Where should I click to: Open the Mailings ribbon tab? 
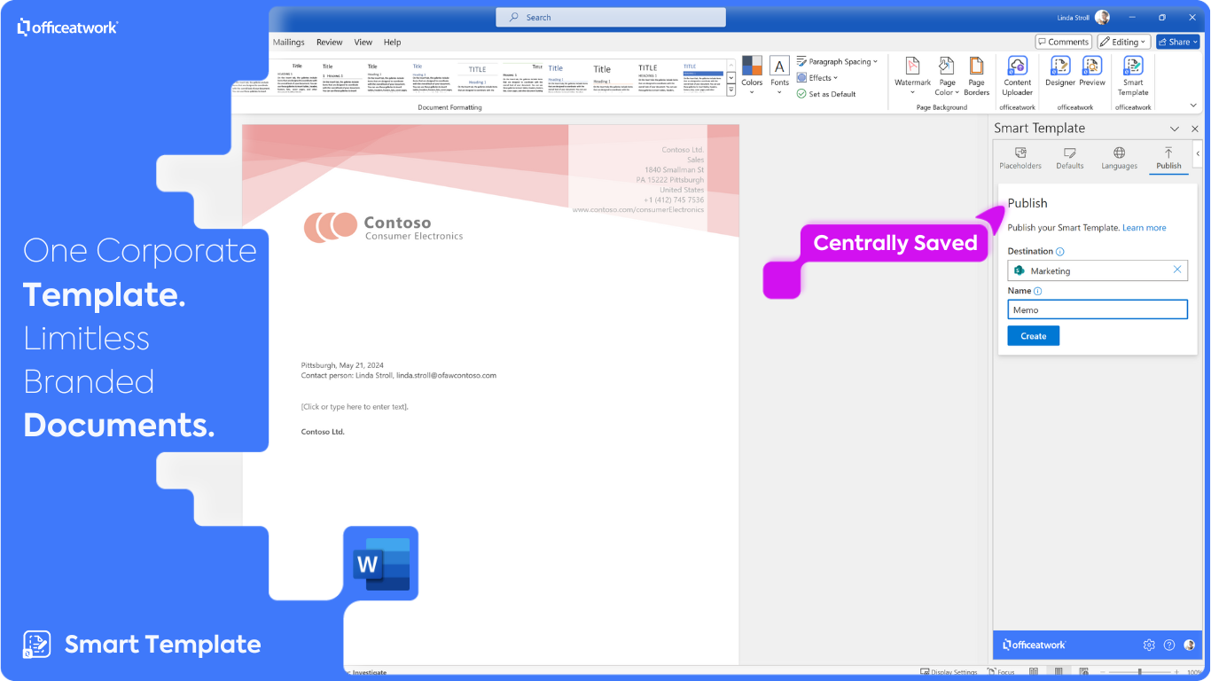tap(288, 42)
